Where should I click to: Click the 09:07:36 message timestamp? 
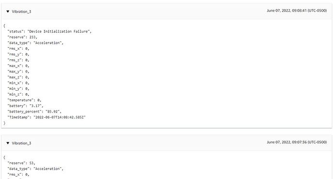(297, 142)
